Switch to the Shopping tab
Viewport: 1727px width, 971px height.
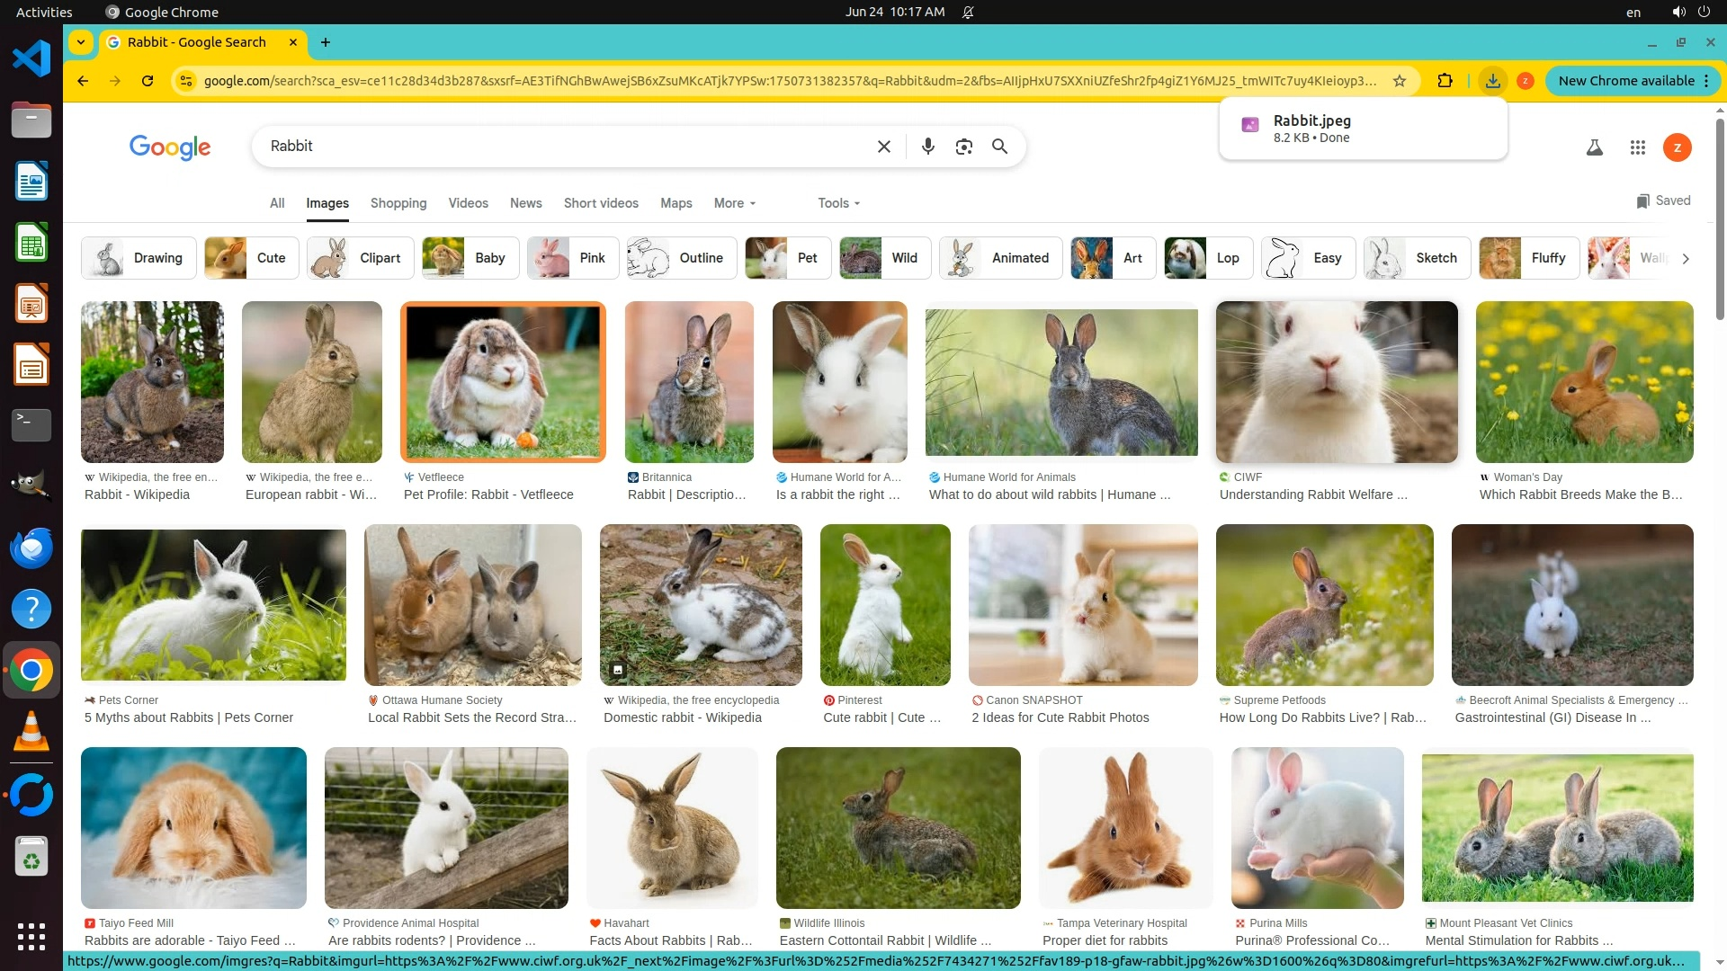(x=398, y=203)
